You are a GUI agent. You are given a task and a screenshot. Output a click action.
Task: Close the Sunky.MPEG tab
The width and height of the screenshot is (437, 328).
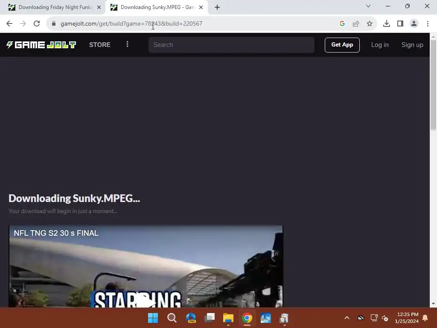201,7
